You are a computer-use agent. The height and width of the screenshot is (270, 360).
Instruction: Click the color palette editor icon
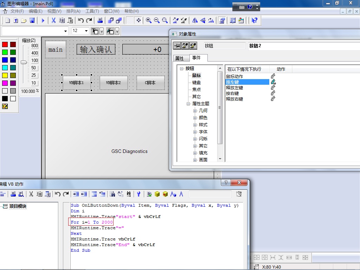coord(5,106)
